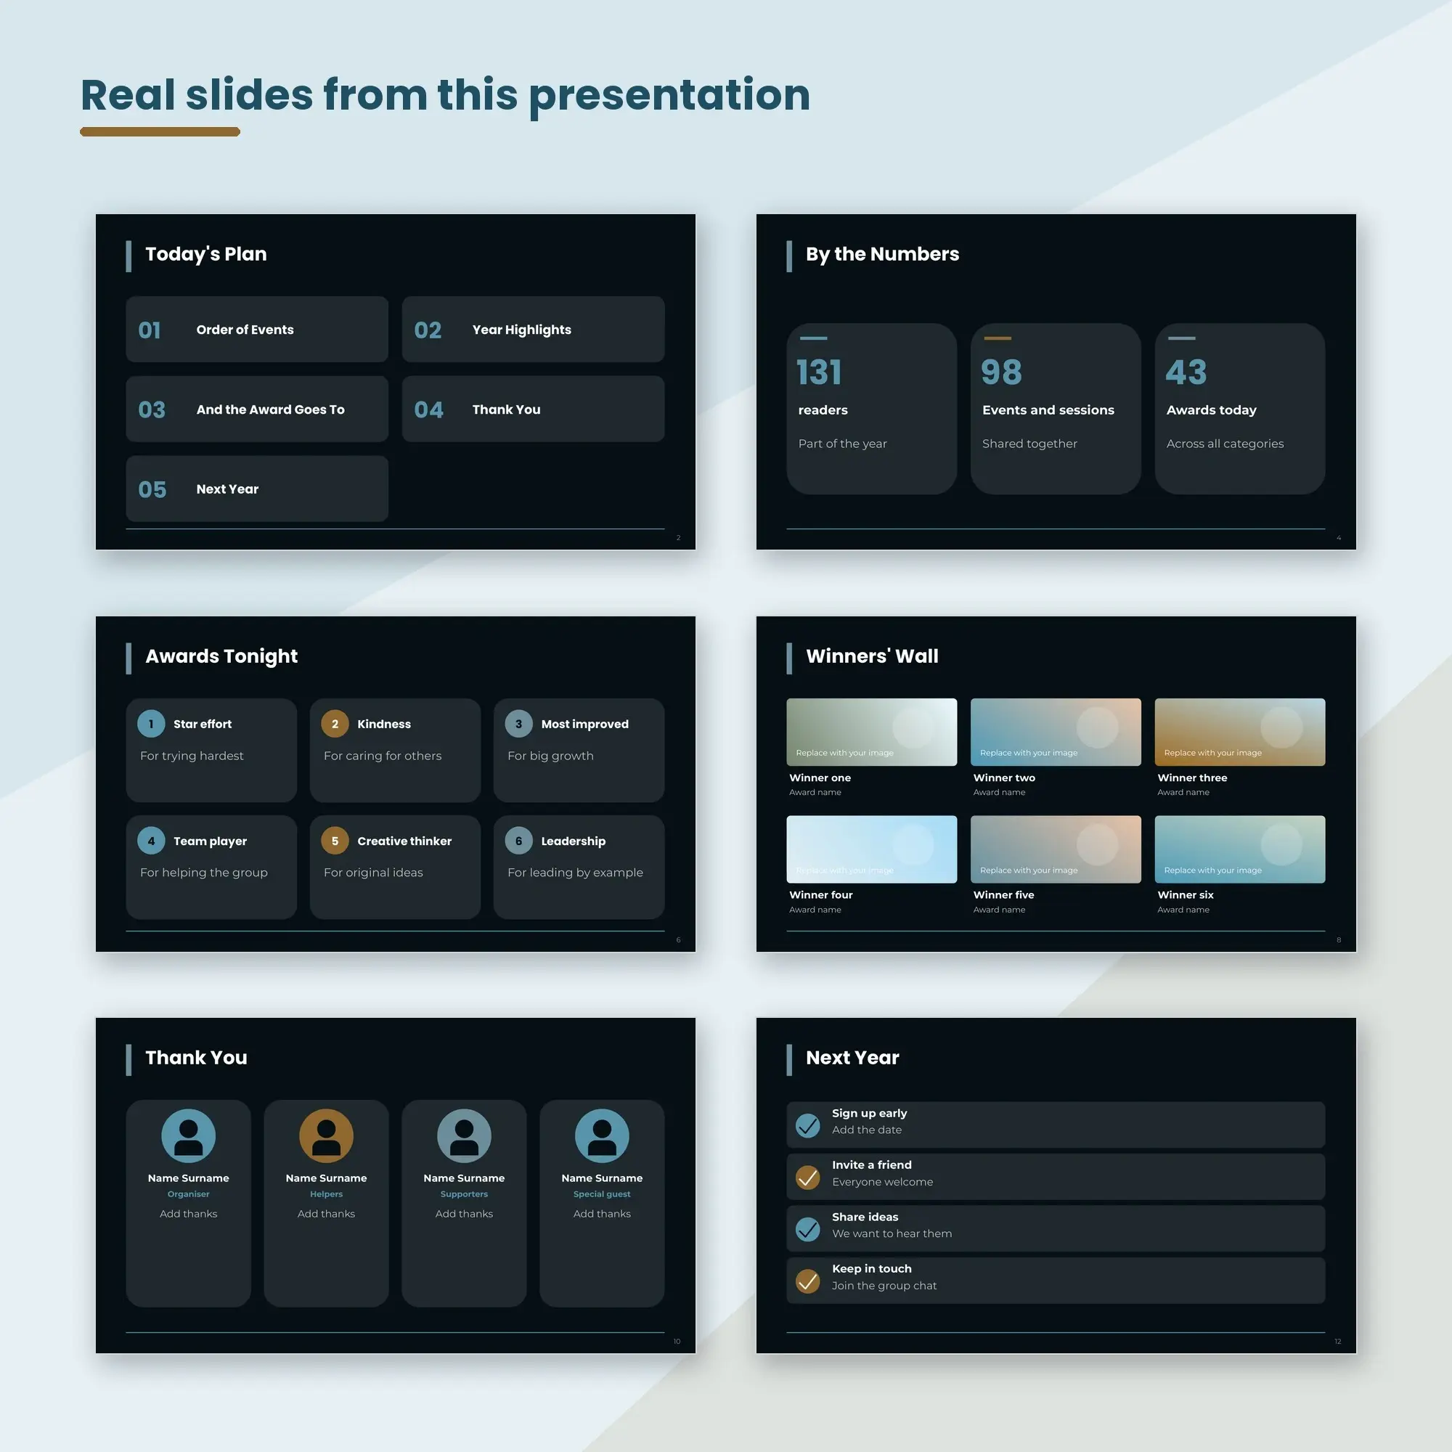Viewport: 1452px width, 1452px height.
Task: Click the 05 Next Year agenda card
Action: (x=257, y=489)
